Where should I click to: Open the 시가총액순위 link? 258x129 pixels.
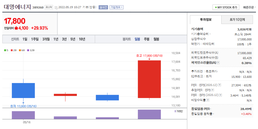201,34
